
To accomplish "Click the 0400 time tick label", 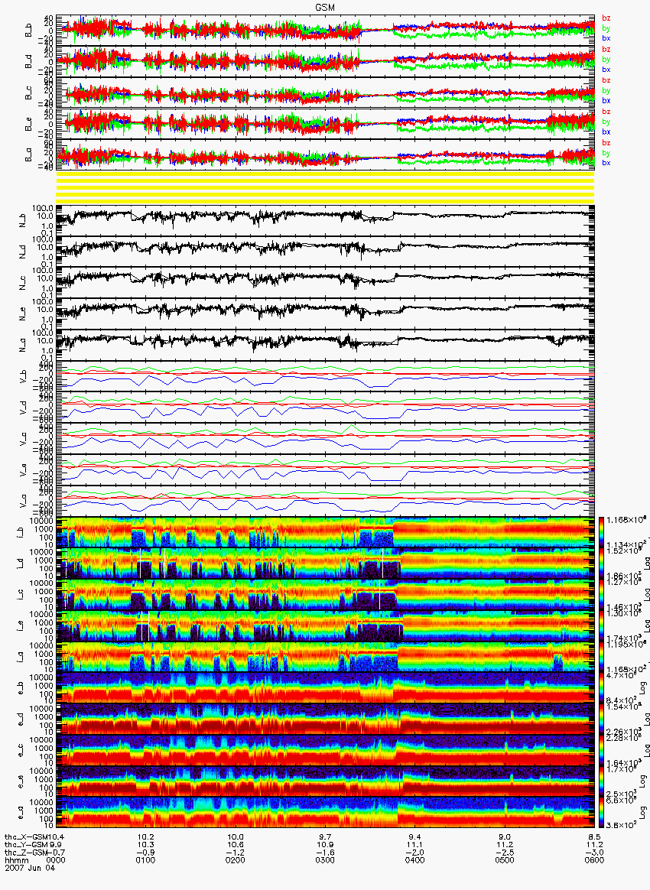I will coord(415,860).
